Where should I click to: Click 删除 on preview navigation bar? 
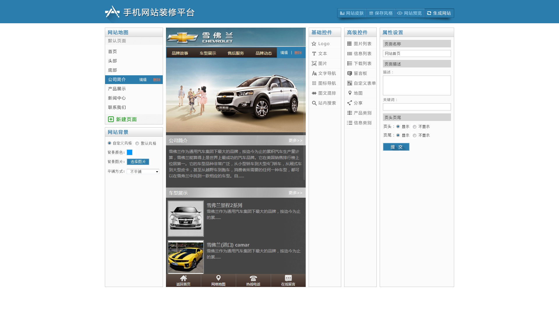(x=298, y=53)
